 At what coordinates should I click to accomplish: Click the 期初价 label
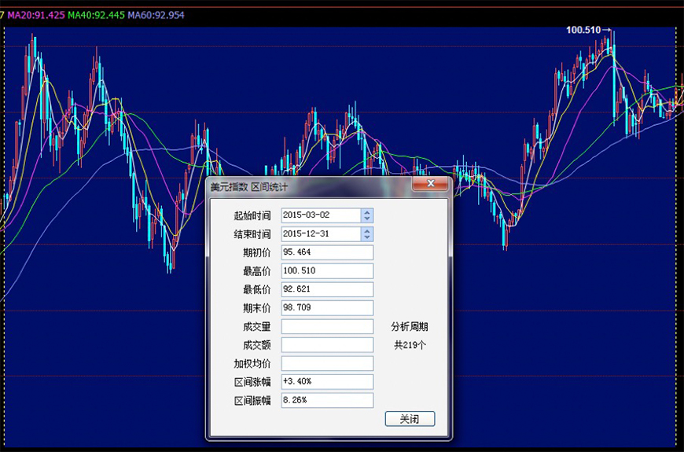[x=257, y=252]
